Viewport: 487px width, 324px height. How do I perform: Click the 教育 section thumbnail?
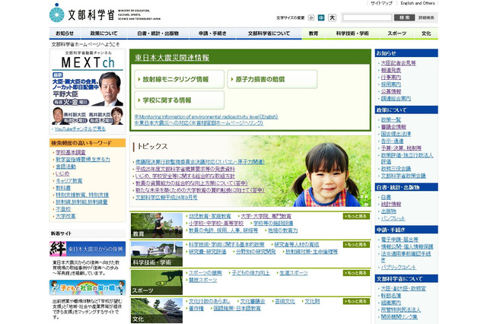tap(157, 226)
